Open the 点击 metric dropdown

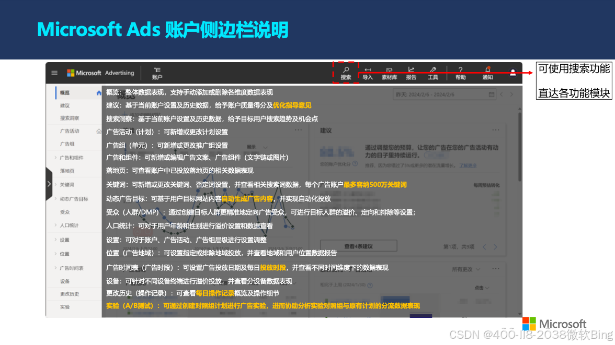click(482, 288)
